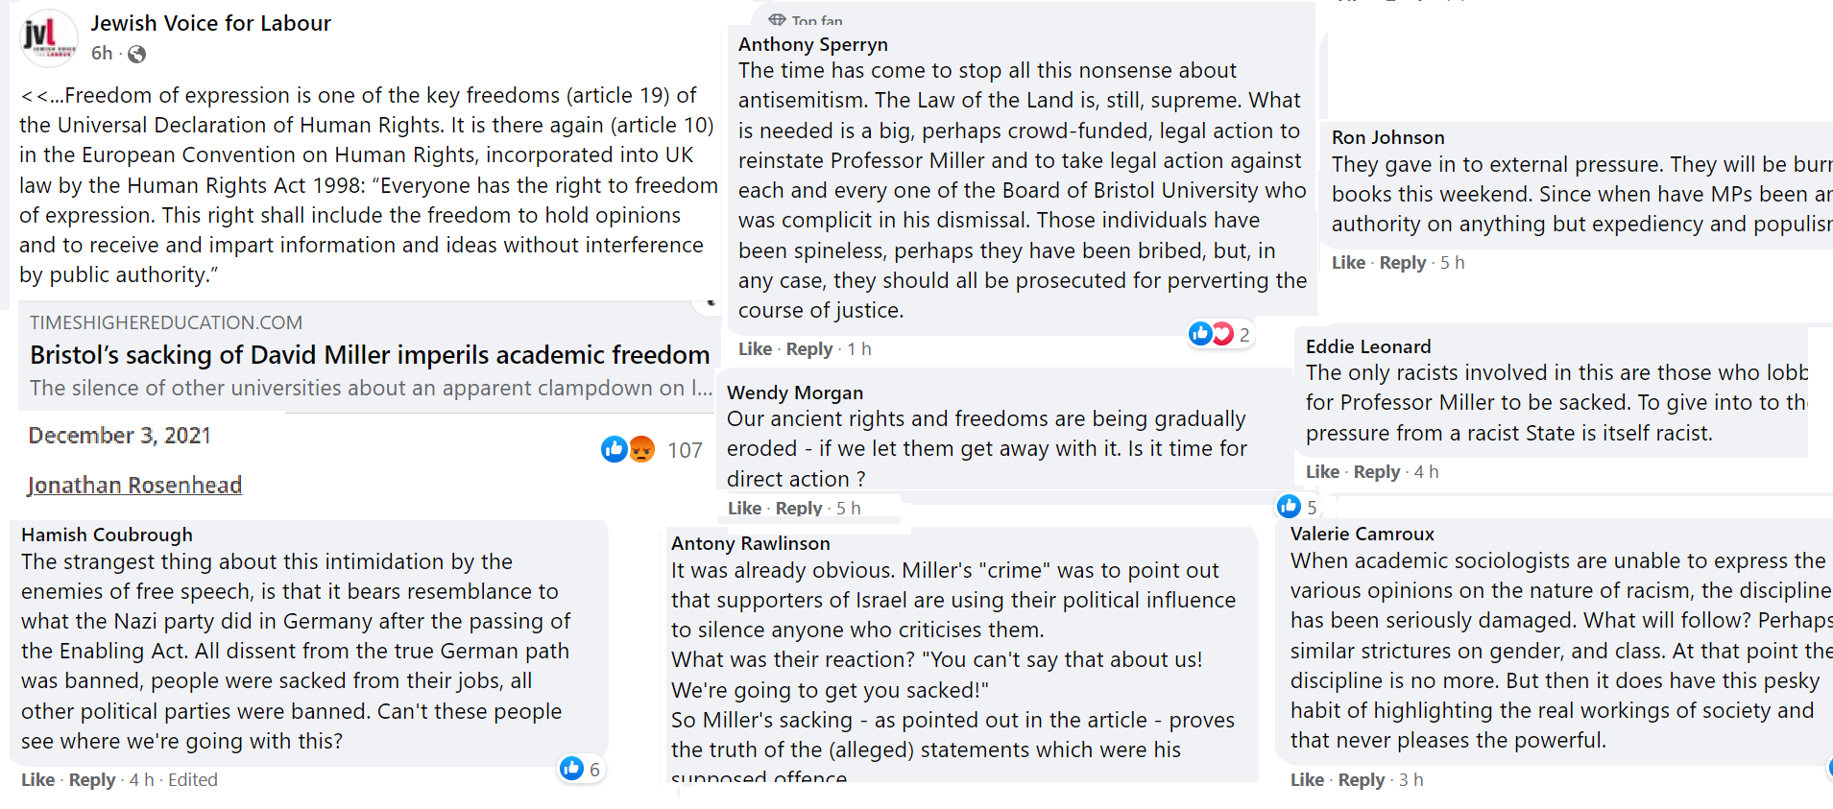Screen dimensions: 1833x809
Task: Open Bristol's sacking of David Miller article
Action: (370, 355)
